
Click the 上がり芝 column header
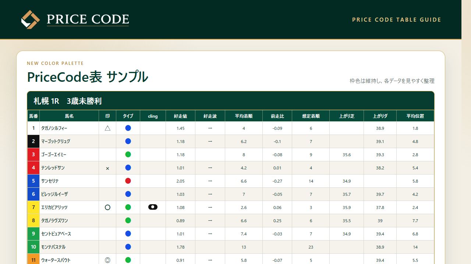(x=347, y=116)
